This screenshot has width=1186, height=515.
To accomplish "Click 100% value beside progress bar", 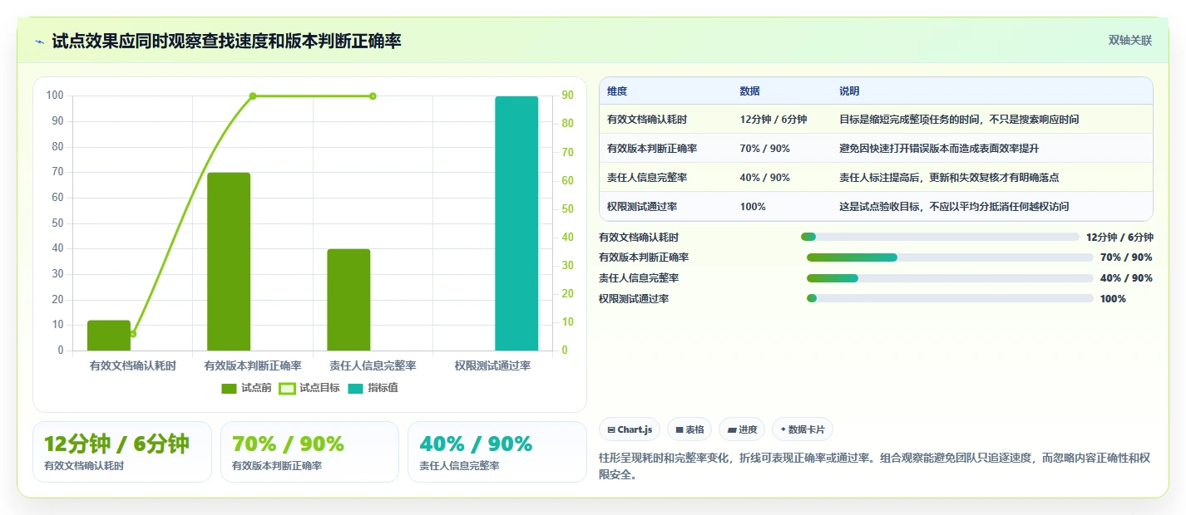I will [1113, 298].
